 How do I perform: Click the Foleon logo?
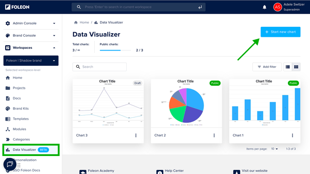pos(17,7)
